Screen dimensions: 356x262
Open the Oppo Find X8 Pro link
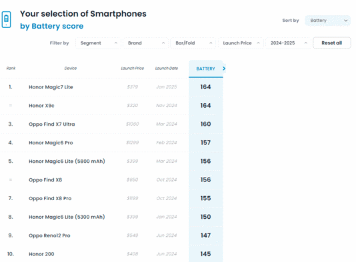50,198
